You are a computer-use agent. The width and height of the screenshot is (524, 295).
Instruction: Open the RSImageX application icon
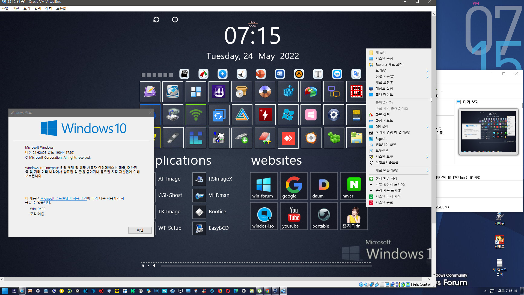[x=199, y=179]
